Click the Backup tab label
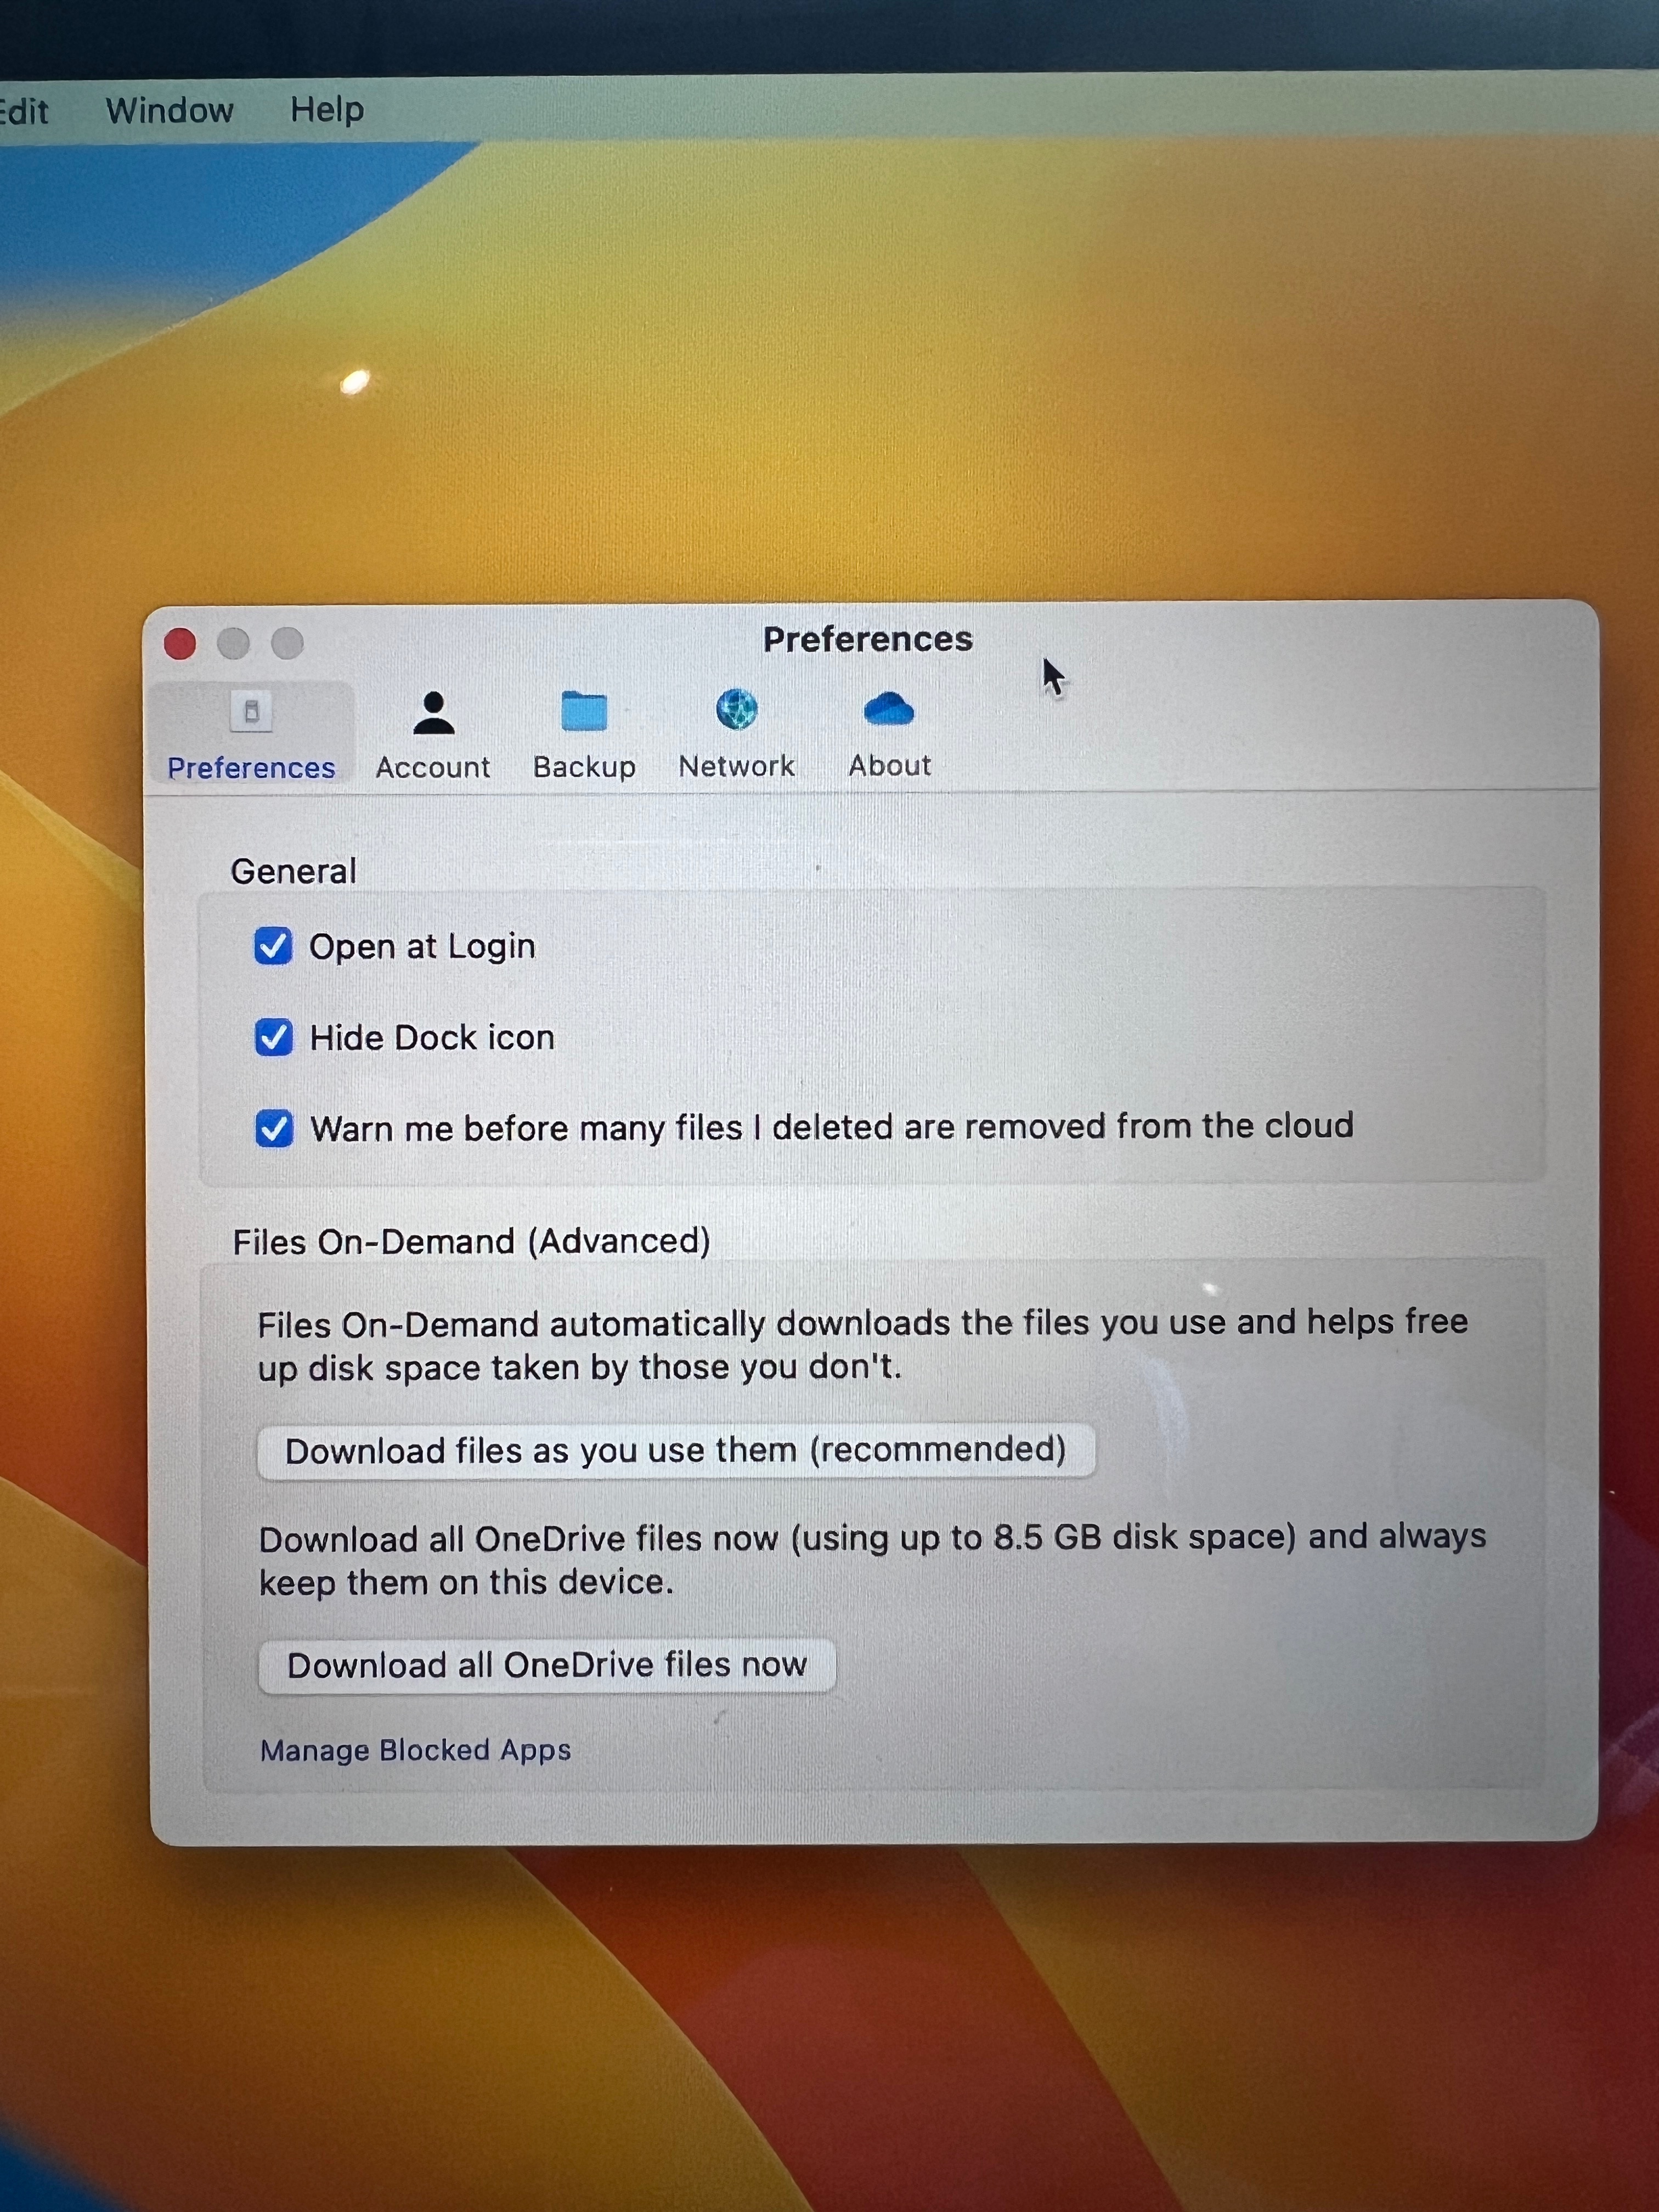The image size is (1659, 2212). [x=584, y=767]
